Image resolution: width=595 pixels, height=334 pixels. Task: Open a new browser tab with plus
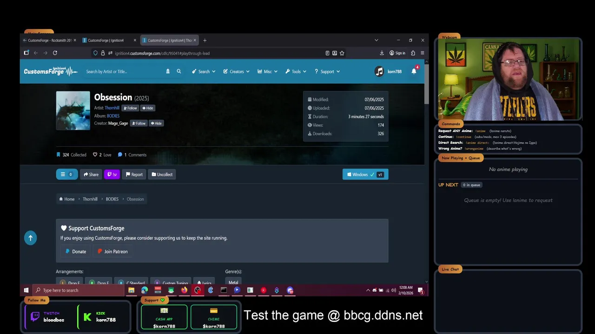pos(205,40)
